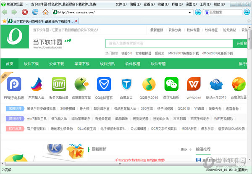Add a new tab with plus icon
Screen dimensions: 252x174
click(249, 21)
